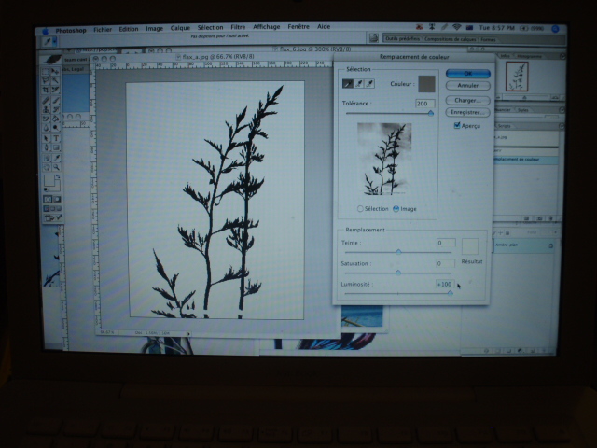Select the Type tool
Image resolution: width=597 pixels, height=448 pixels.
(56, 139)
